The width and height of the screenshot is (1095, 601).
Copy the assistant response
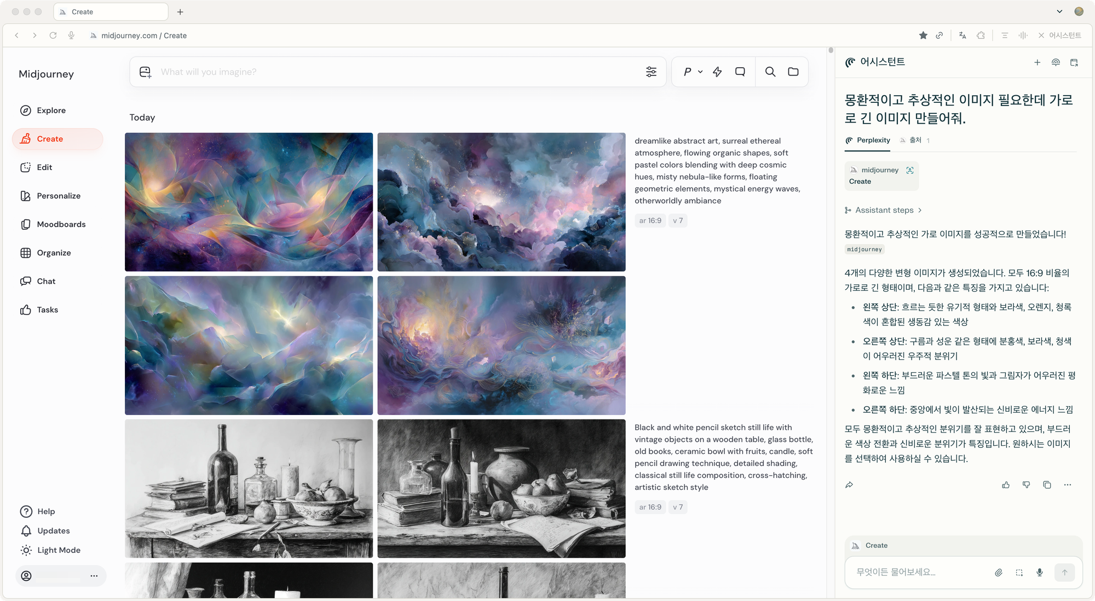[x=1047, y=485]
